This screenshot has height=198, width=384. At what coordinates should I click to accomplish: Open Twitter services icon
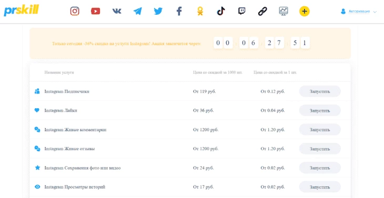[158, 11]
